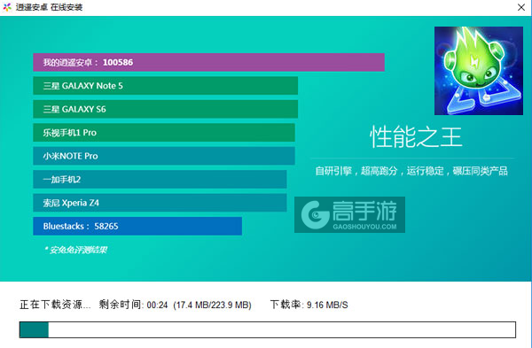Click the green flame game icon thumbnail

[x=479, y=71]
